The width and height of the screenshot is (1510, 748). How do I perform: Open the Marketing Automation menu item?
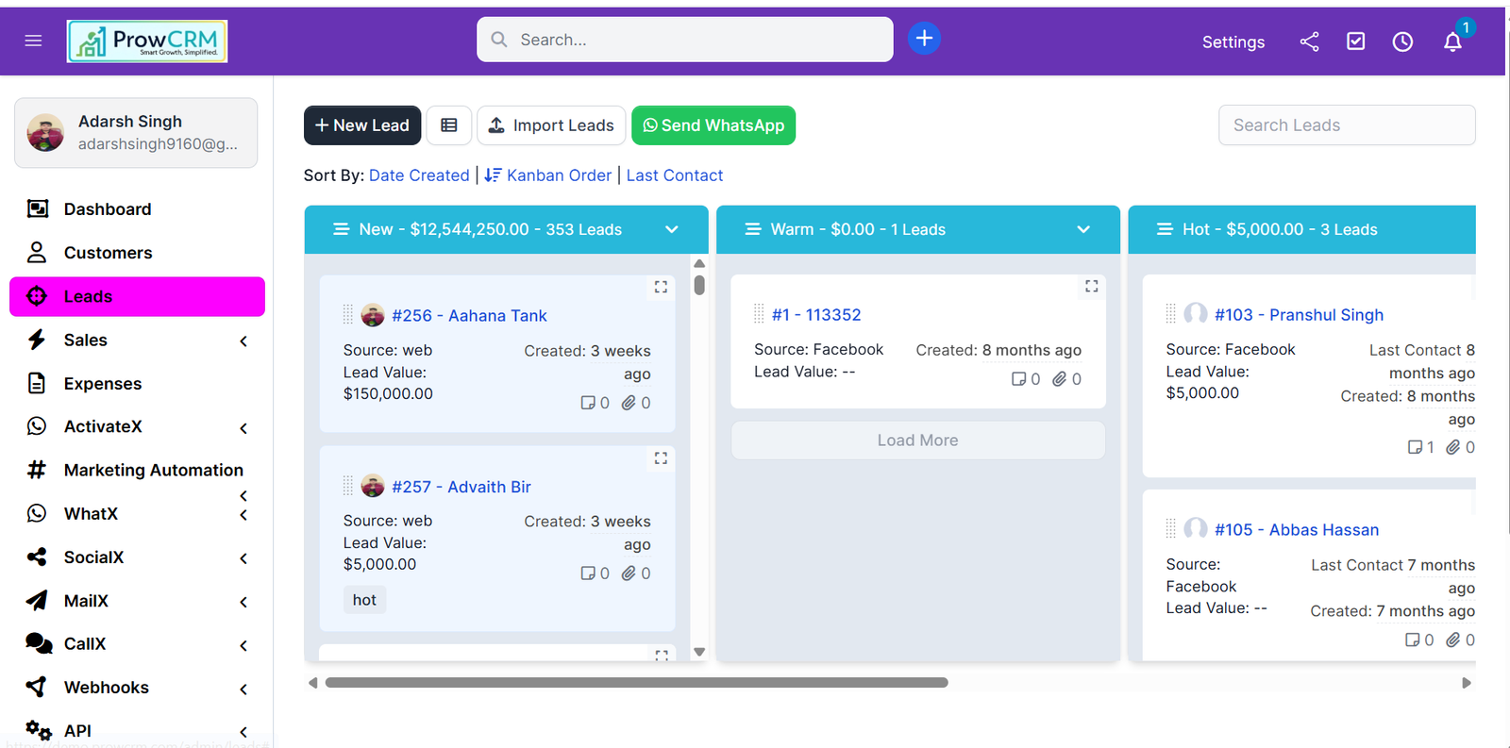point(137,470)
